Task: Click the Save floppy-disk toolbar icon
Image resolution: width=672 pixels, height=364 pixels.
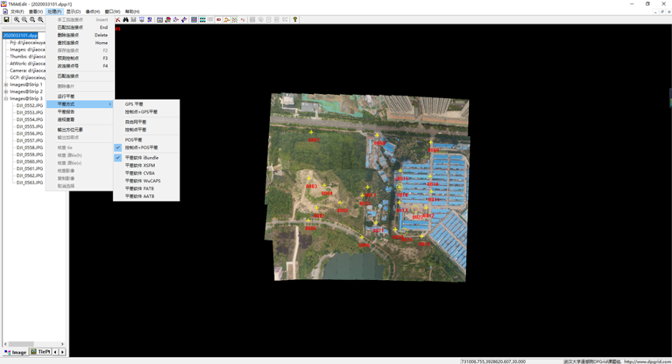Action: coord(6,19)
